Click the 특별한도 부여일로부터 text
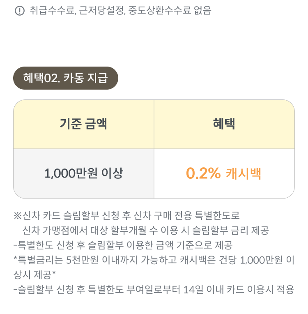Image resolution: width=308 pixels, height=314 pixels. click(x=134, y=290)
